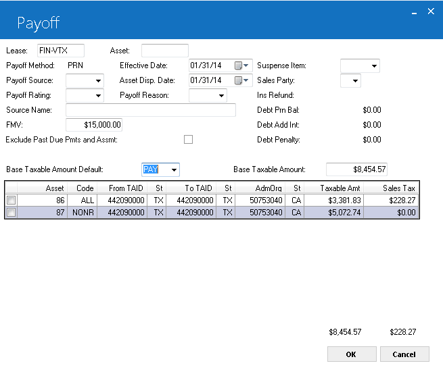The image size is (443, 376).
Task: Minimize the Payoff window
Action: tap(414, 12)
